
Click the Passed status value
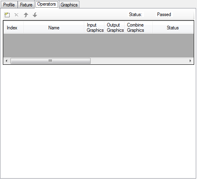164,14
